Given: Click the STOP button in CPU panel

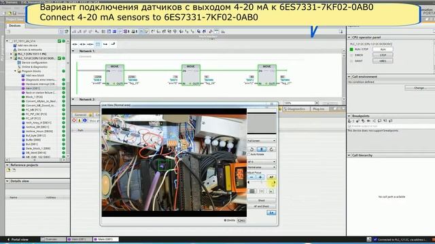Looking at the screenshot, I should pos(383,55).
